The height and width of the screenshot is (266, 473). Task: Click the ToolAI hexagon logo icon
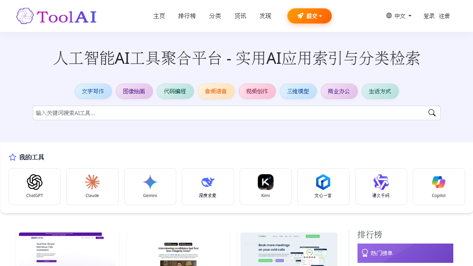click(x=25, y=16)
